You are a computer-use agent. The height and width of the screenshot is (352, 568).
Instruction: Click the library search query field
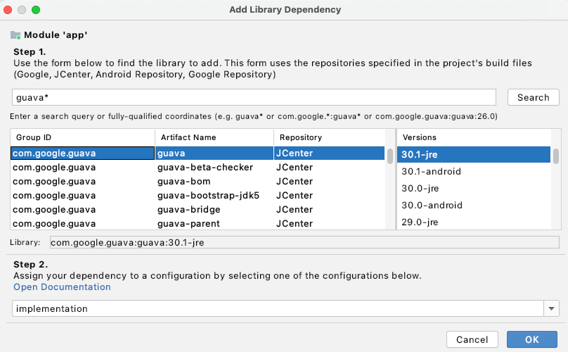click(x=254, y=97)
